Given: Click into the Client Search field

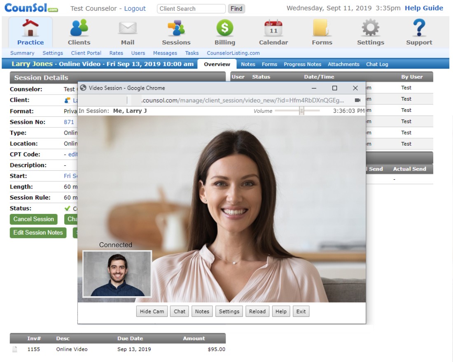Looking at the screenshot, I should click(x=191, y=9).
